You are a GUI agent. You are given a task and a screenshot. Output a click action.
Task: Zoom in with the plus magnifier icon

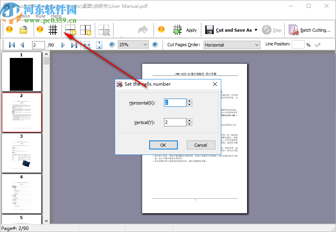(x=155, y=44)
